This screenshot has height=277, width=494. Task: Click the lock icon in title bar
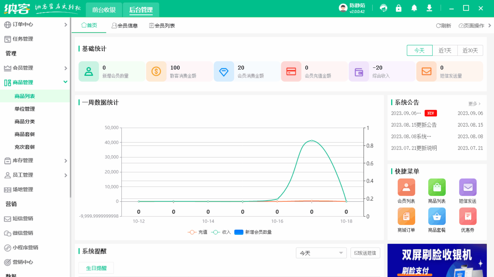point(398,8)
